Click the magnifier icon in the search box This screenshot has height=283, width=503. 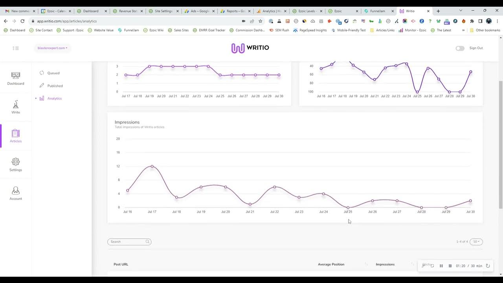tap(147, 242)
